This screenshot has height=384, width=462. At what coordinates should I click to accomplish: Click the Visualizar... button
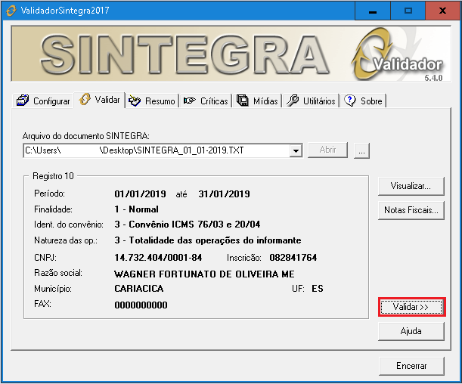click(x=411, y=186)
